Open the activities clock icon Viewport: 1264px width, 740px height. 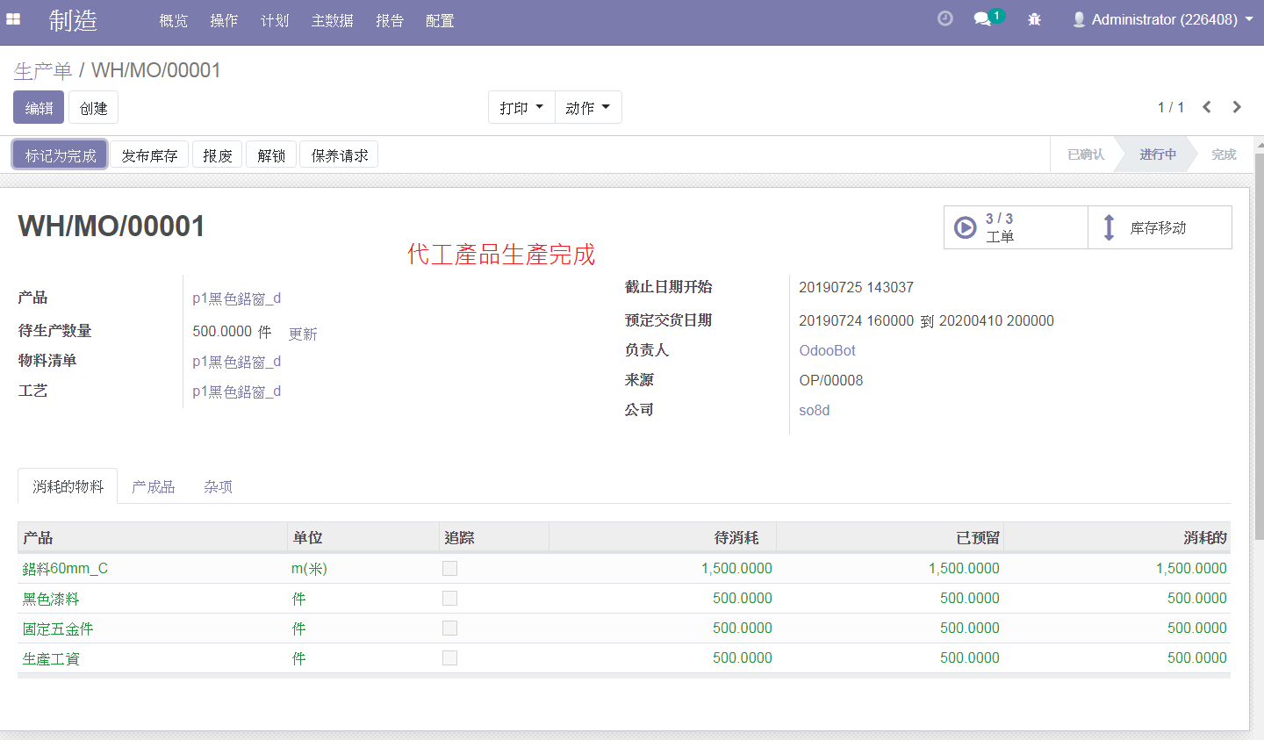point(945,18)
